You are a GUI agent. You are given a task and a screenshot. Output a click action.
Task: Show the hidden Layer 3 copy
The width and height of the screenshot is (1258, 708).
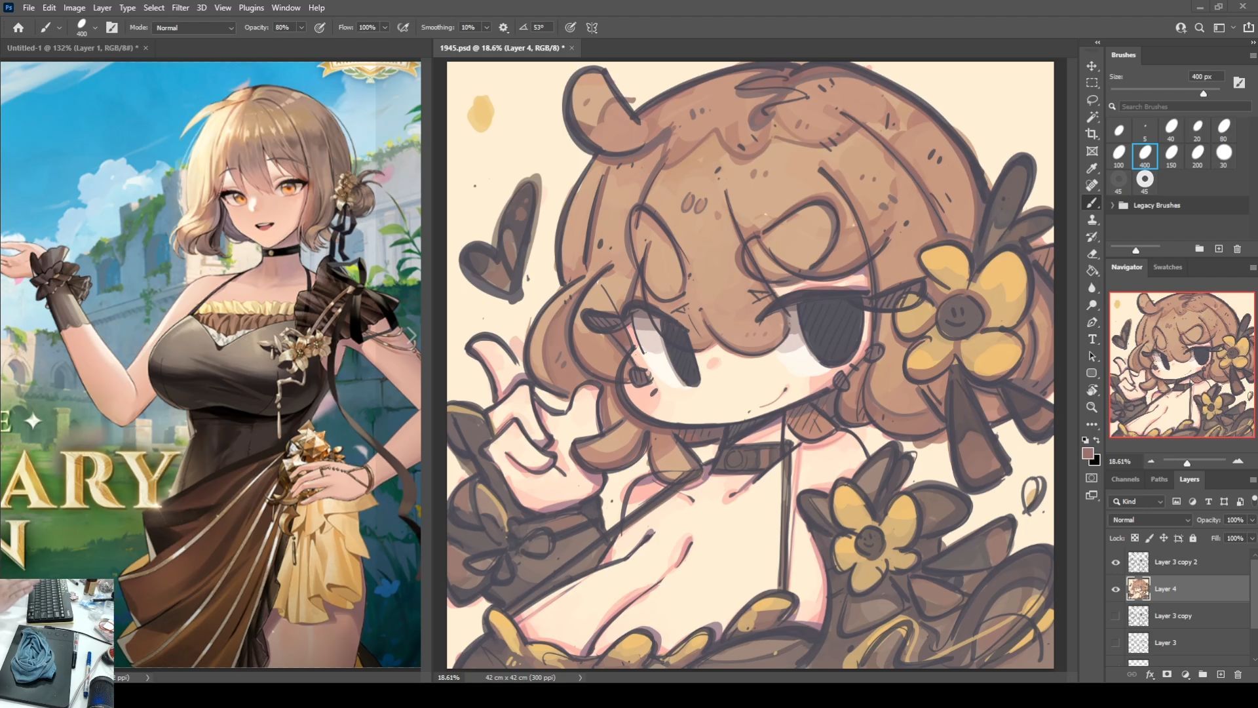coord(1115,616)
